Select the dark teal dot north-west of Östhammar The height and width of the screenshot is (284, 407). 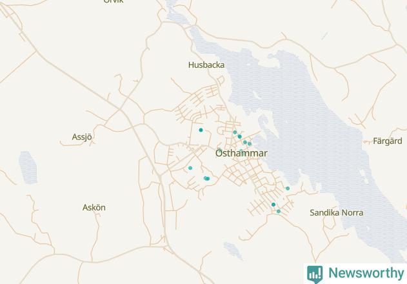[x=201, y=130]
